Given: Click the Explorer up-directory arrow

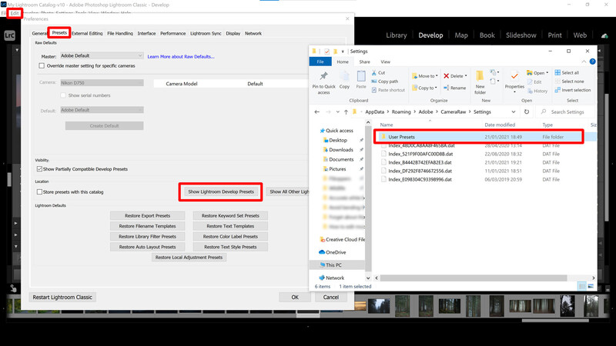Looking at the screenshot, I should [x=346, y=111].
